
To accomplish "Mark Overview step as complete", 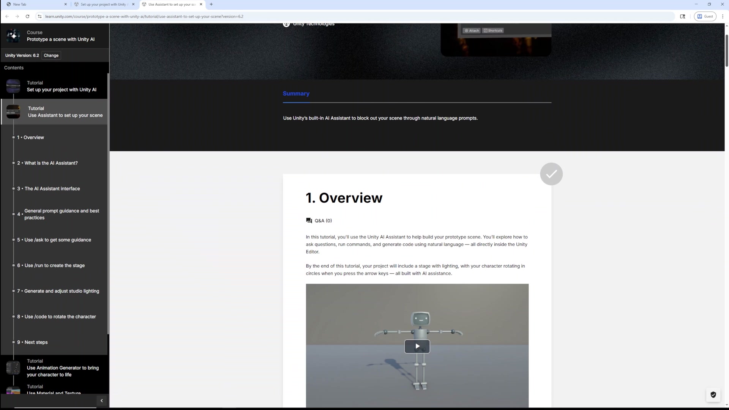I will click(x=551, y=174).
